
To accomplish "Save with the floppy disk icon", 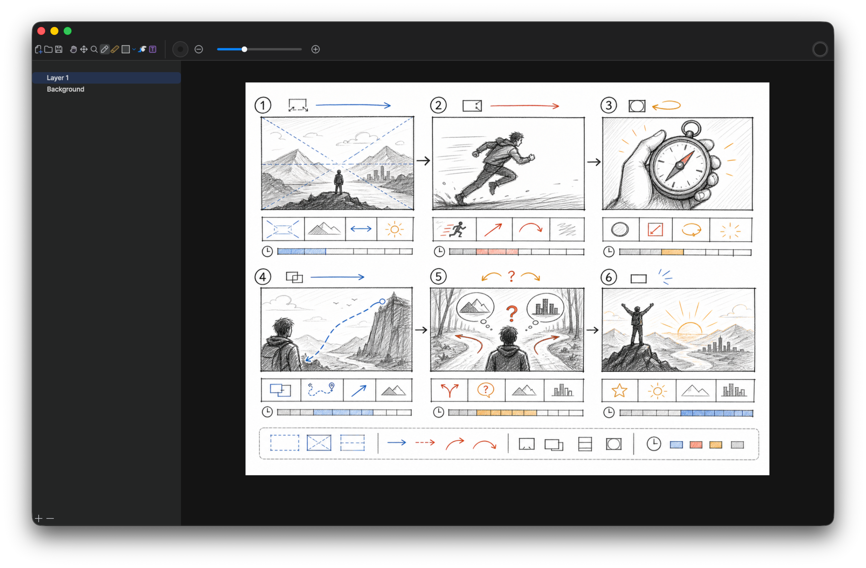I will click(x=59, y=50).
